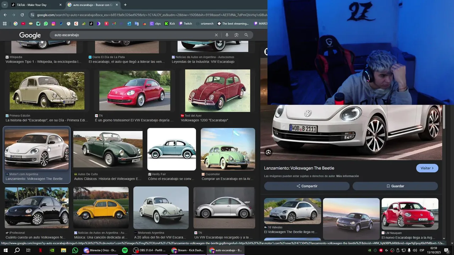454x255 pixels.
Task: Open a new browser tab
Action: [x=125, y=5]
